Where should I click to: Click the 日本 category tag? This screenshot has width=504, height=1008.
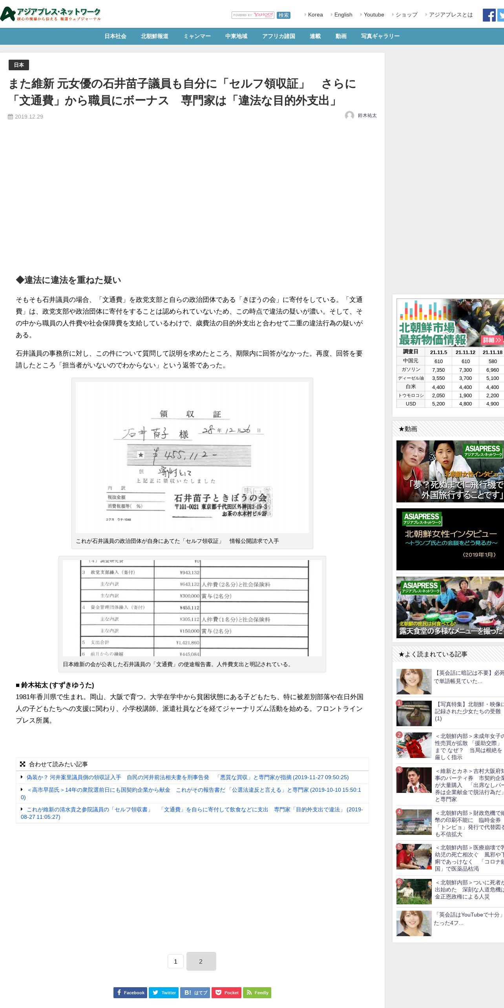(19, 65)
